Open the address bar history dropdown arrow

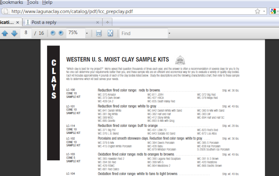point(264,11)
